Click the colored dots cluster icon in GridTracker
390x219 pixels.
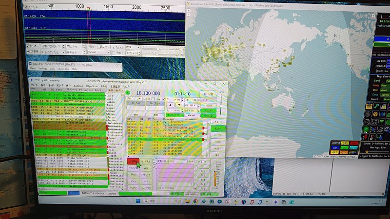[373, 129]
